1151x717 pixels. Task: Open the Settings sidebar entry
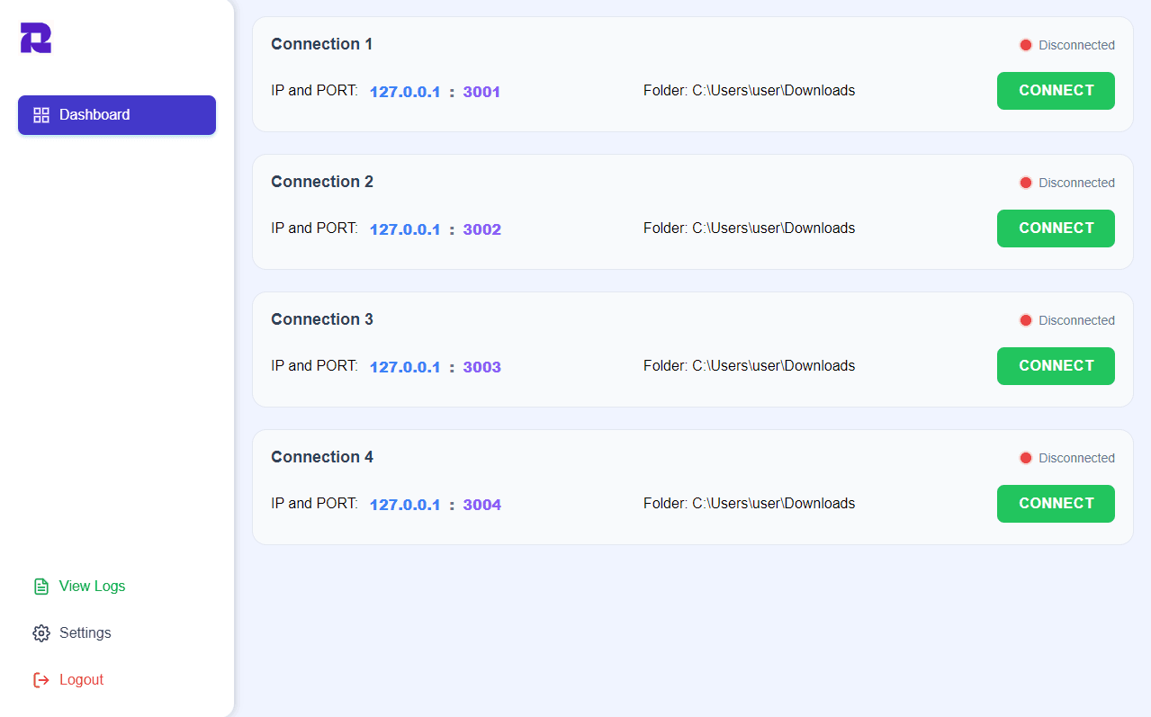click(x=117, y=633)
